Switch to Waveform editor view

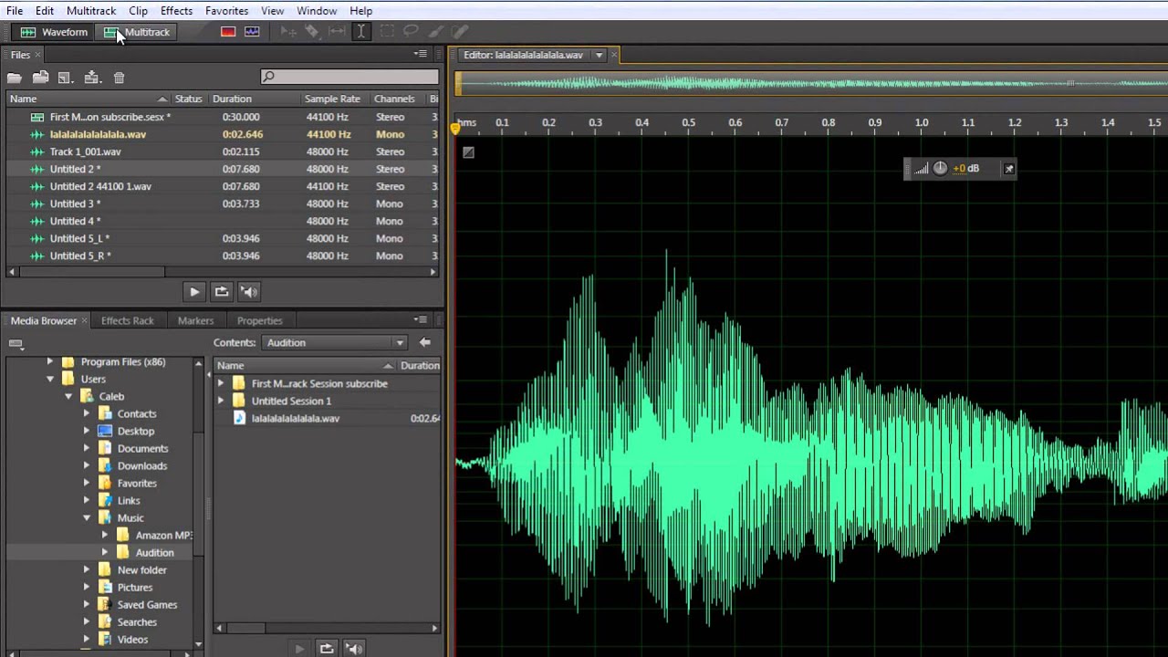pos(55,32)
